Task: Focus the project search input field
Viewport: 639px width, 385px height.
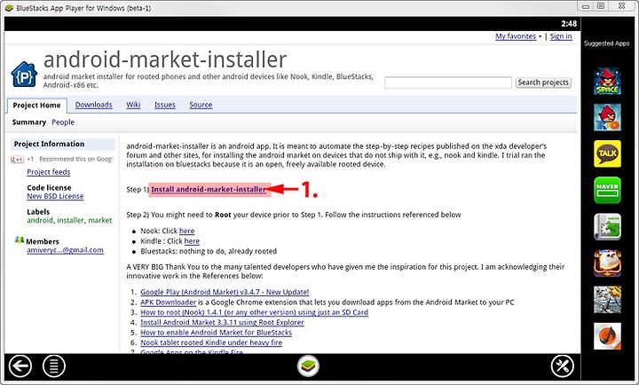Action: point(448,82)
